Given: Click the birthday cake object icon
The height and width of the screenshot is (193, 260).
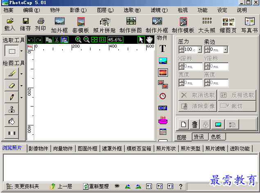Looking at the screenshot, I should click(x=163, y=120).
